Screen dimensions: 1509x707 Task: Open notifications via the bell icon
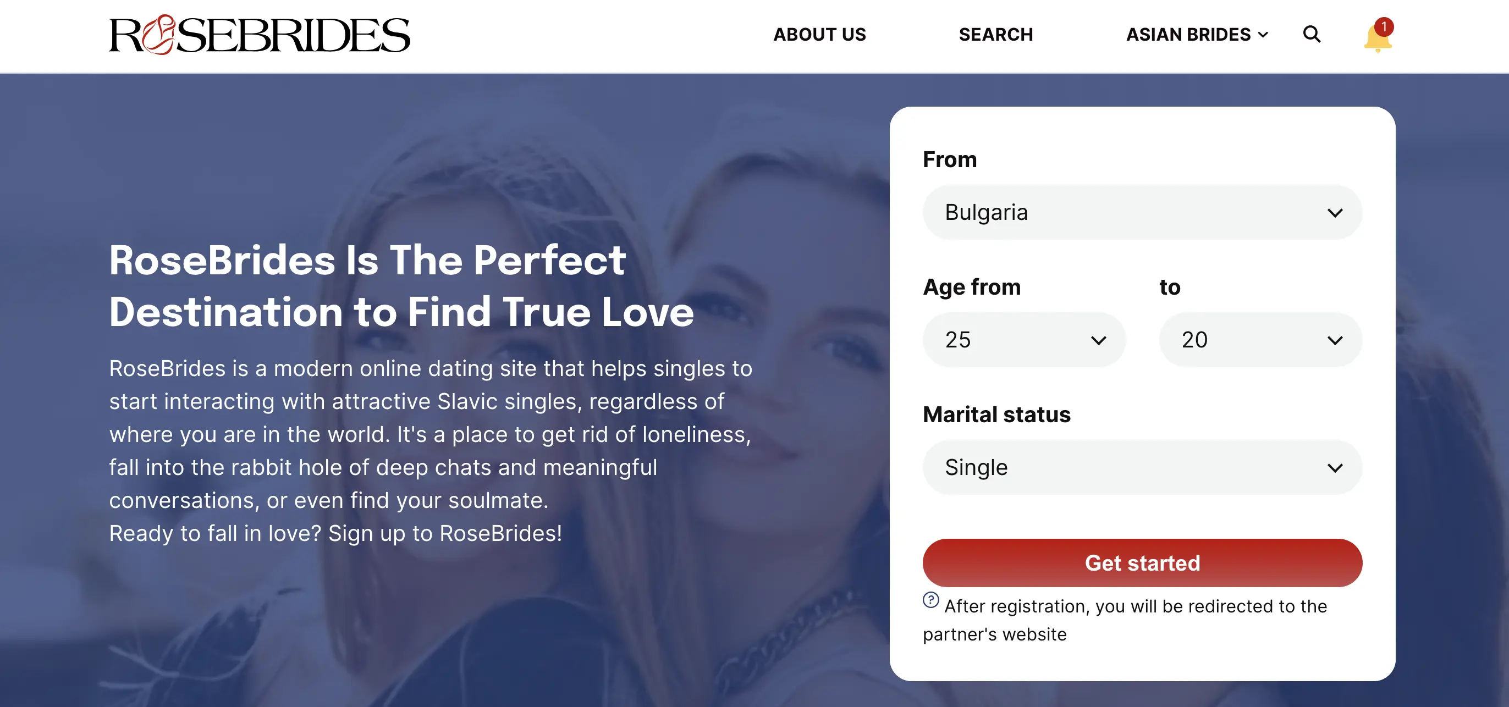1376,40
